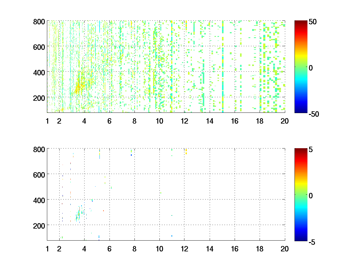Click x-axis tick 10 under the upper plot
The height and width of the screenshot is (270, 361).
(159, 121)
